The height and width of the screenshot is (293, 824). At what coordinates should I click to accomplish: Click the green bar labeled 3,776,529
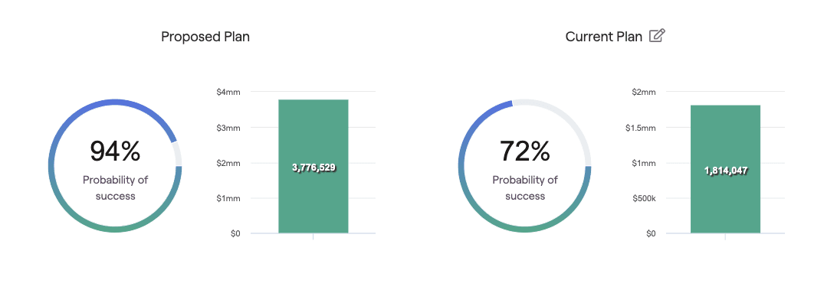[314, 166]
